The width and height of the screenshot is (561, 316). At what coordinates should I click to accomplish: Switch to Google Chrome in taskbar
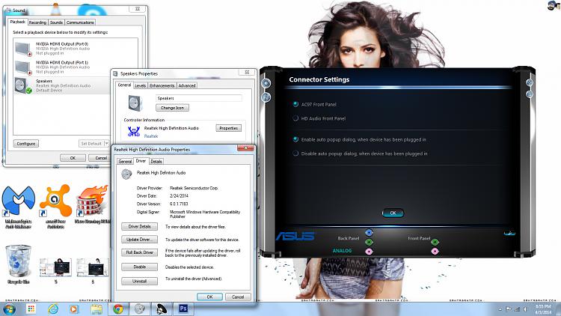click(118, 309)
